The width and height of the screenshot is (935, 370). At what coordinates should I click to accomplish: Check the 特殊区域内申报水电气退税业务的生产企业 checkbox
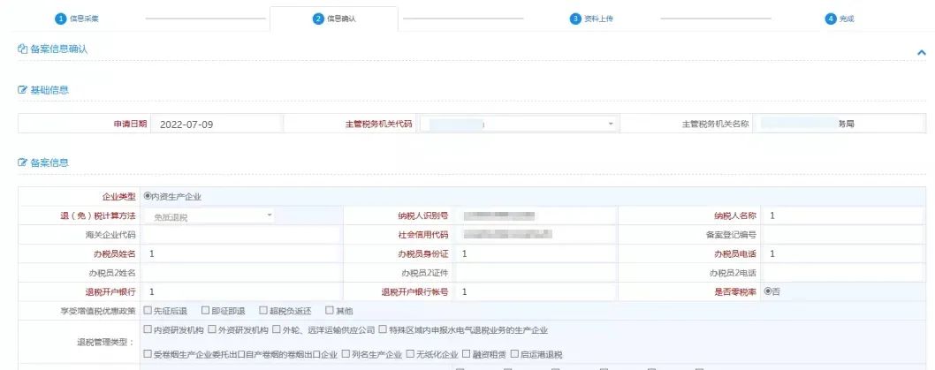pos(383,328)
